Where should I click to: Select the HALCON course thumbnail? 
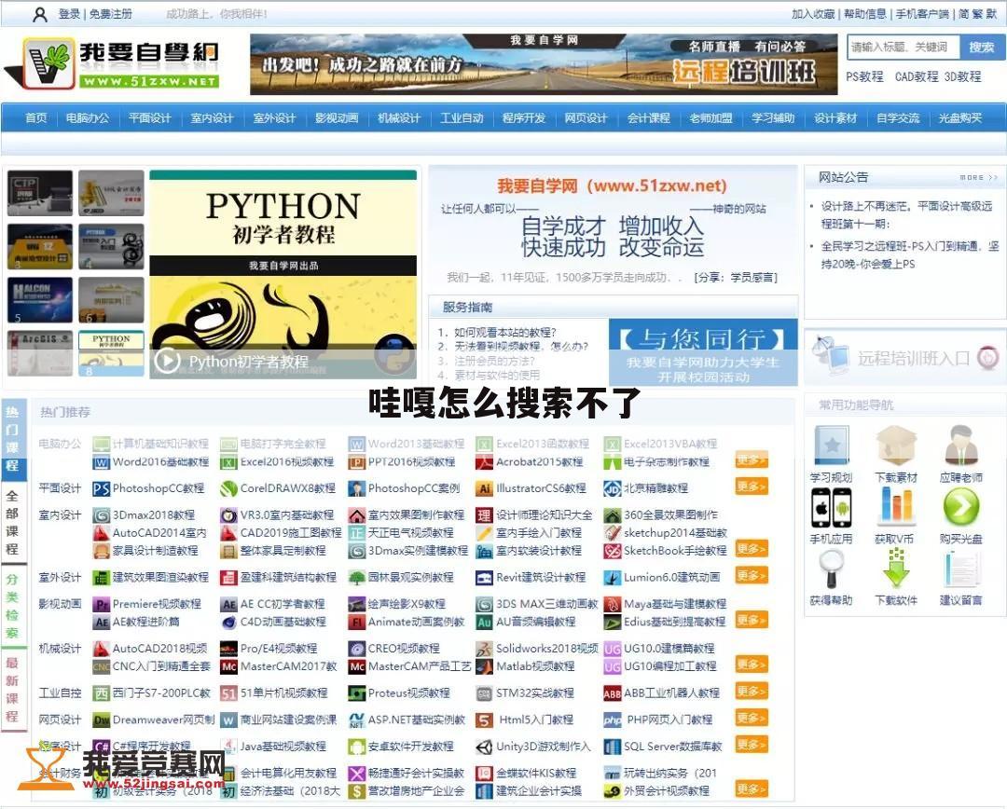(x=40, y=300)
